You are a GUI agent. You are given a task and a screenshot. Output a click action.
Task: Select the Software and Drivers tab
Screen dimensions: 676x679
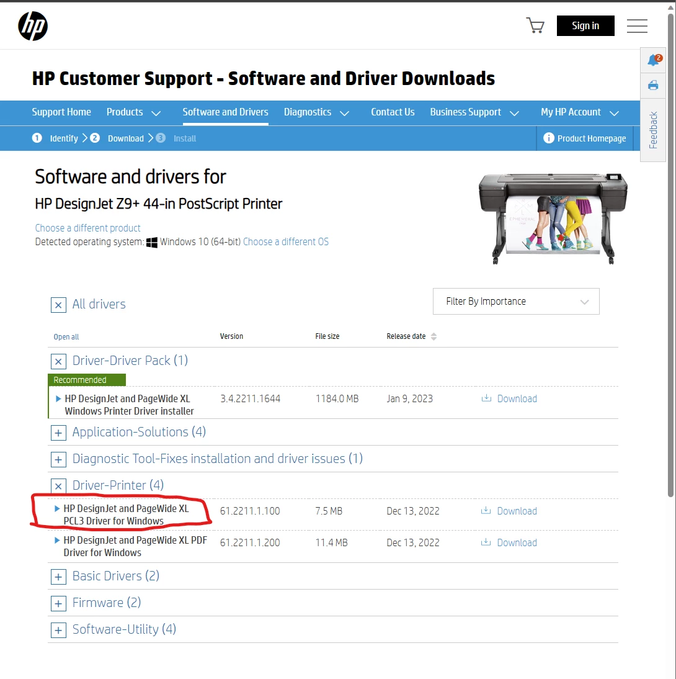226,112
